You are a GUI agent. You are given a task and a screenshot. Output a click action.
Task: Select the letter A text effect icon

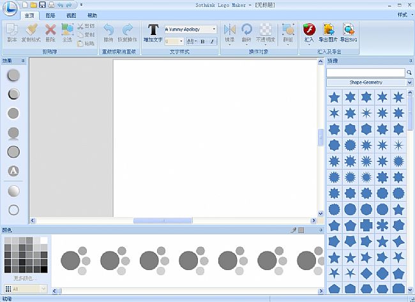[x=13, y=171]
